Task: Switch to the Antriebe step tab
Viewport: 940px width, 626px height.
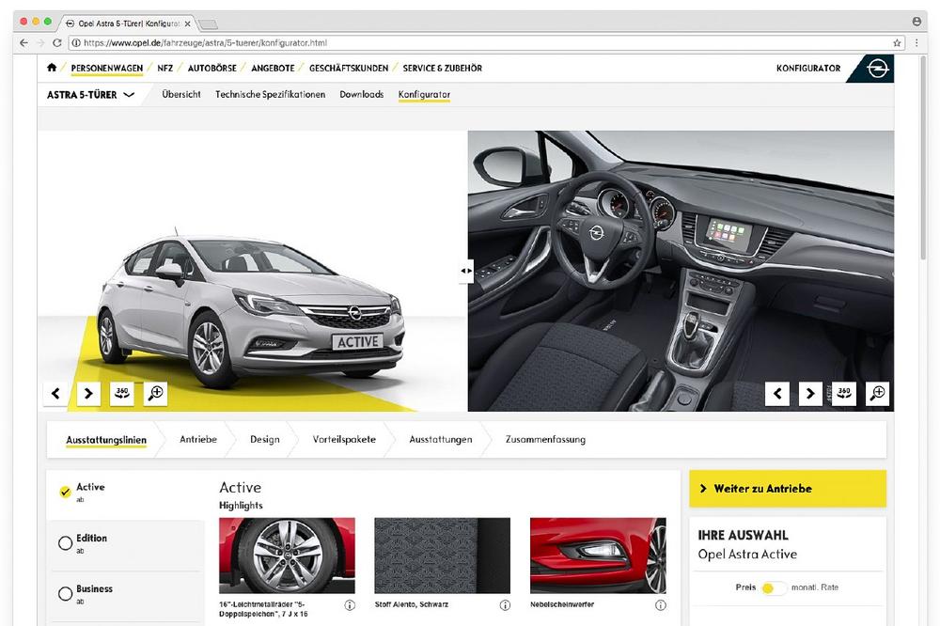Action: (198, 440)
